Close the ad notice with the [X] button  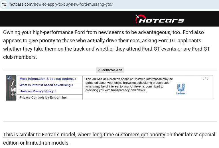tap(205, 78)
